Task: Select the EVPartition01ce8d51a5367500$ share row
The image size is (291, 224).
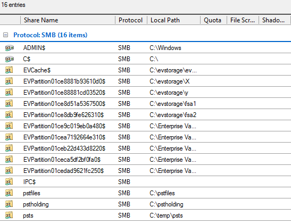Action: pyautogui.click(x=146, y=104)
